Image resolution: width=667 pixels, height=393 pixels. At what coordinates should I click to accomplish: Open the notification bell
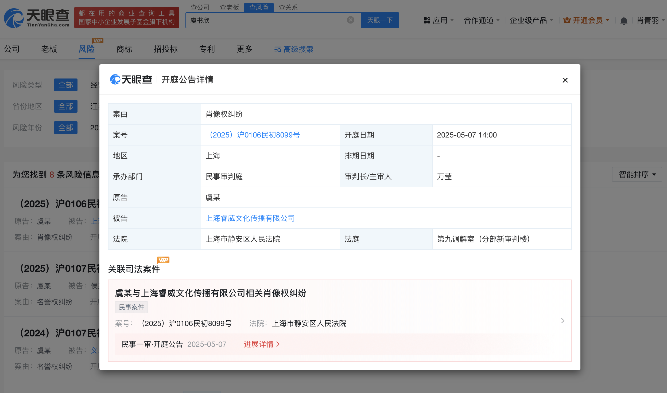pos(624,20)
